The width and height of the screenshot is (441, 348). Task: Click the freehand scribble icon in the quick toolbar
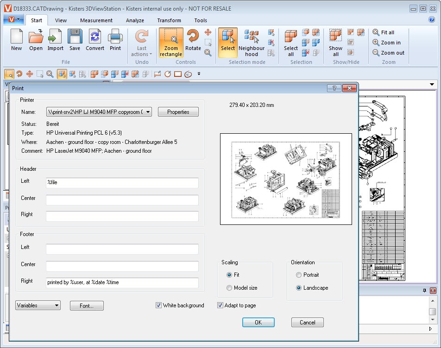point(188,74)
